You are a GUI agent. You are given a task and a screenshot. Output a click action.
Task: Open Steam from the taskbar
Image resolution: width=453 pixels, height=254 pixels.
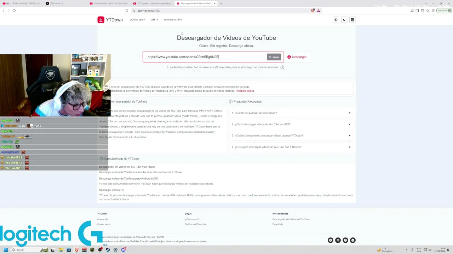(108, 250)
